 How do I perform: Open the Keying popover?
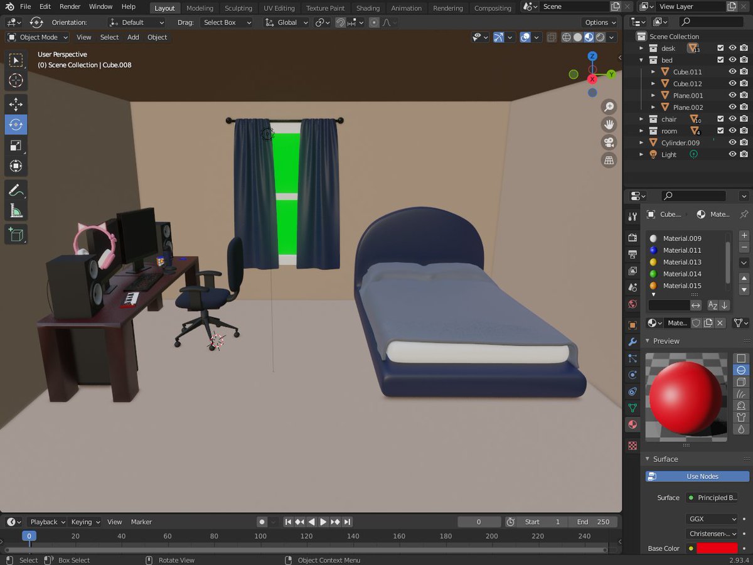coord(85,522)
